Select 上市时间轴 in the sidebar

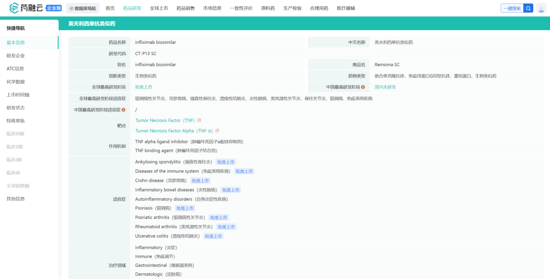point(18,95)
